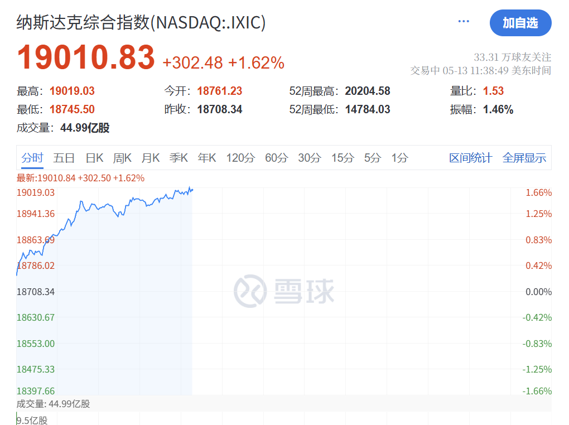Click the 0.00% right axis label
Viewport: 569px width, 425px height.
tap(538, 292)
